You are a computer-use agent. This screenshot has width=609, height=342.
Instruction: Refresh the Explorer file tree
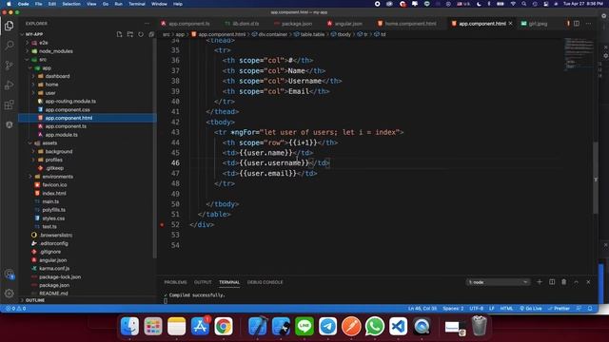pyautogui.click(x=141, y=34)
